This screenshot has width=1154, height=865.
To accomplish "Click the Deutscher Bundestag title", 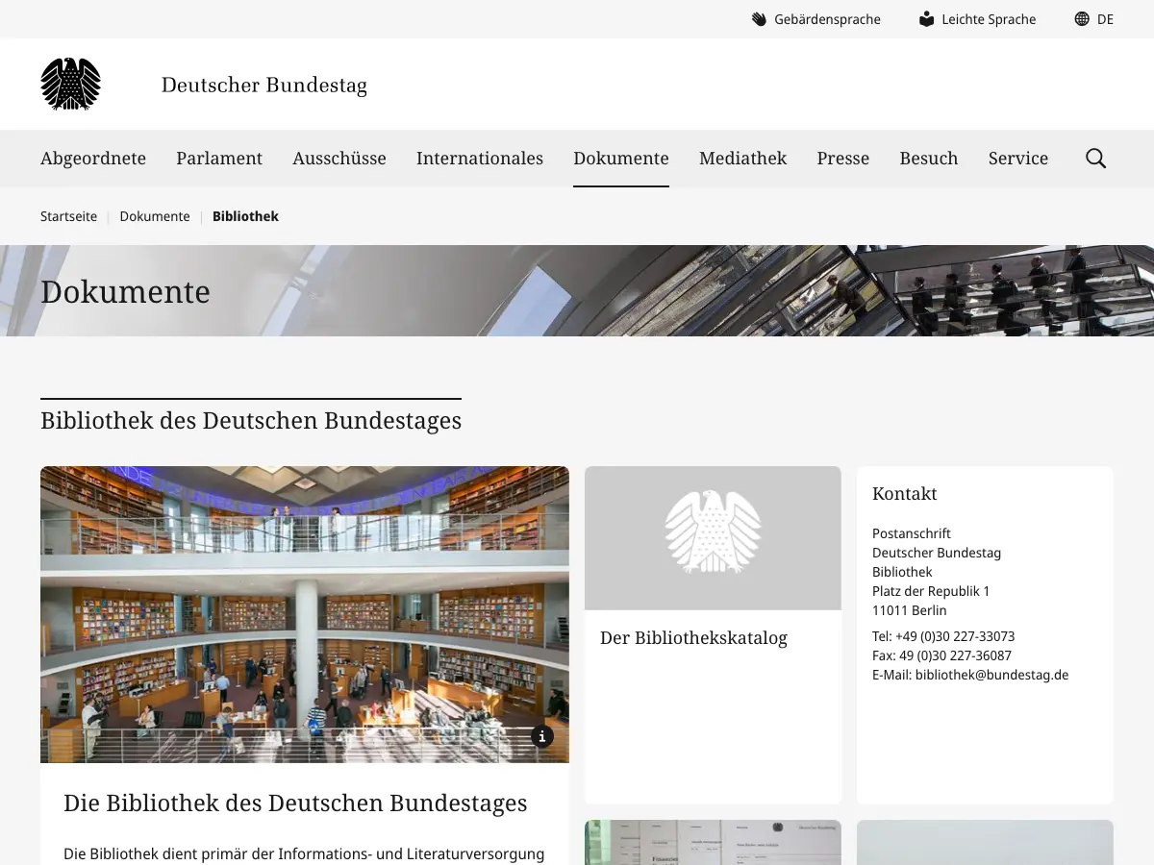I will point(264,85).
